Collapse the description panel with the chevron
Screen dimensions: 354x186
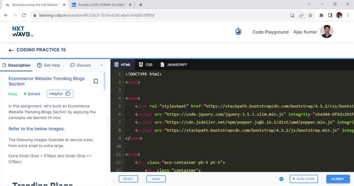(101, 65)
